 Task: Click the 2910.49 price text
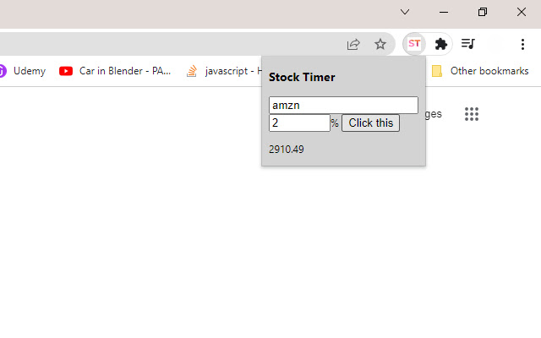tap(287, 150)
